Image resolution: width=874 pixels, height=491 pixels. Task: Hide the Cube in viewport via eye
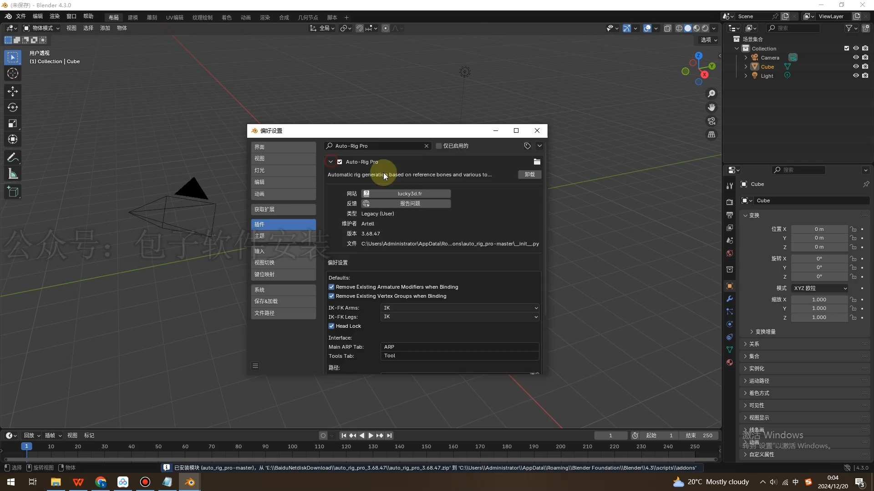pos(856,67)
